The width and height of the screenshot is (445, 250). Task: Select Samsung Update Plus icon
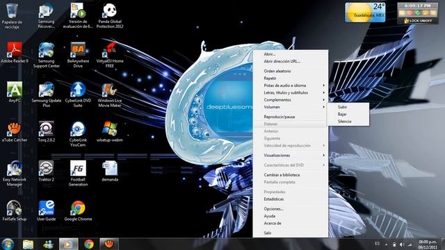pyautogui.click(x=47, y=95)
